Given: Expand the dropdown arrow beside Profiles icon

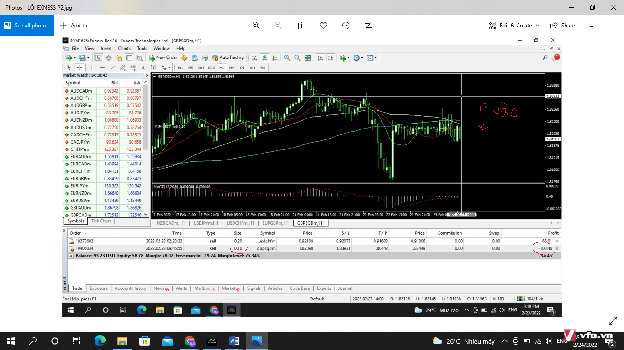Looking at the screenshot, I should [x=88, y=58].
